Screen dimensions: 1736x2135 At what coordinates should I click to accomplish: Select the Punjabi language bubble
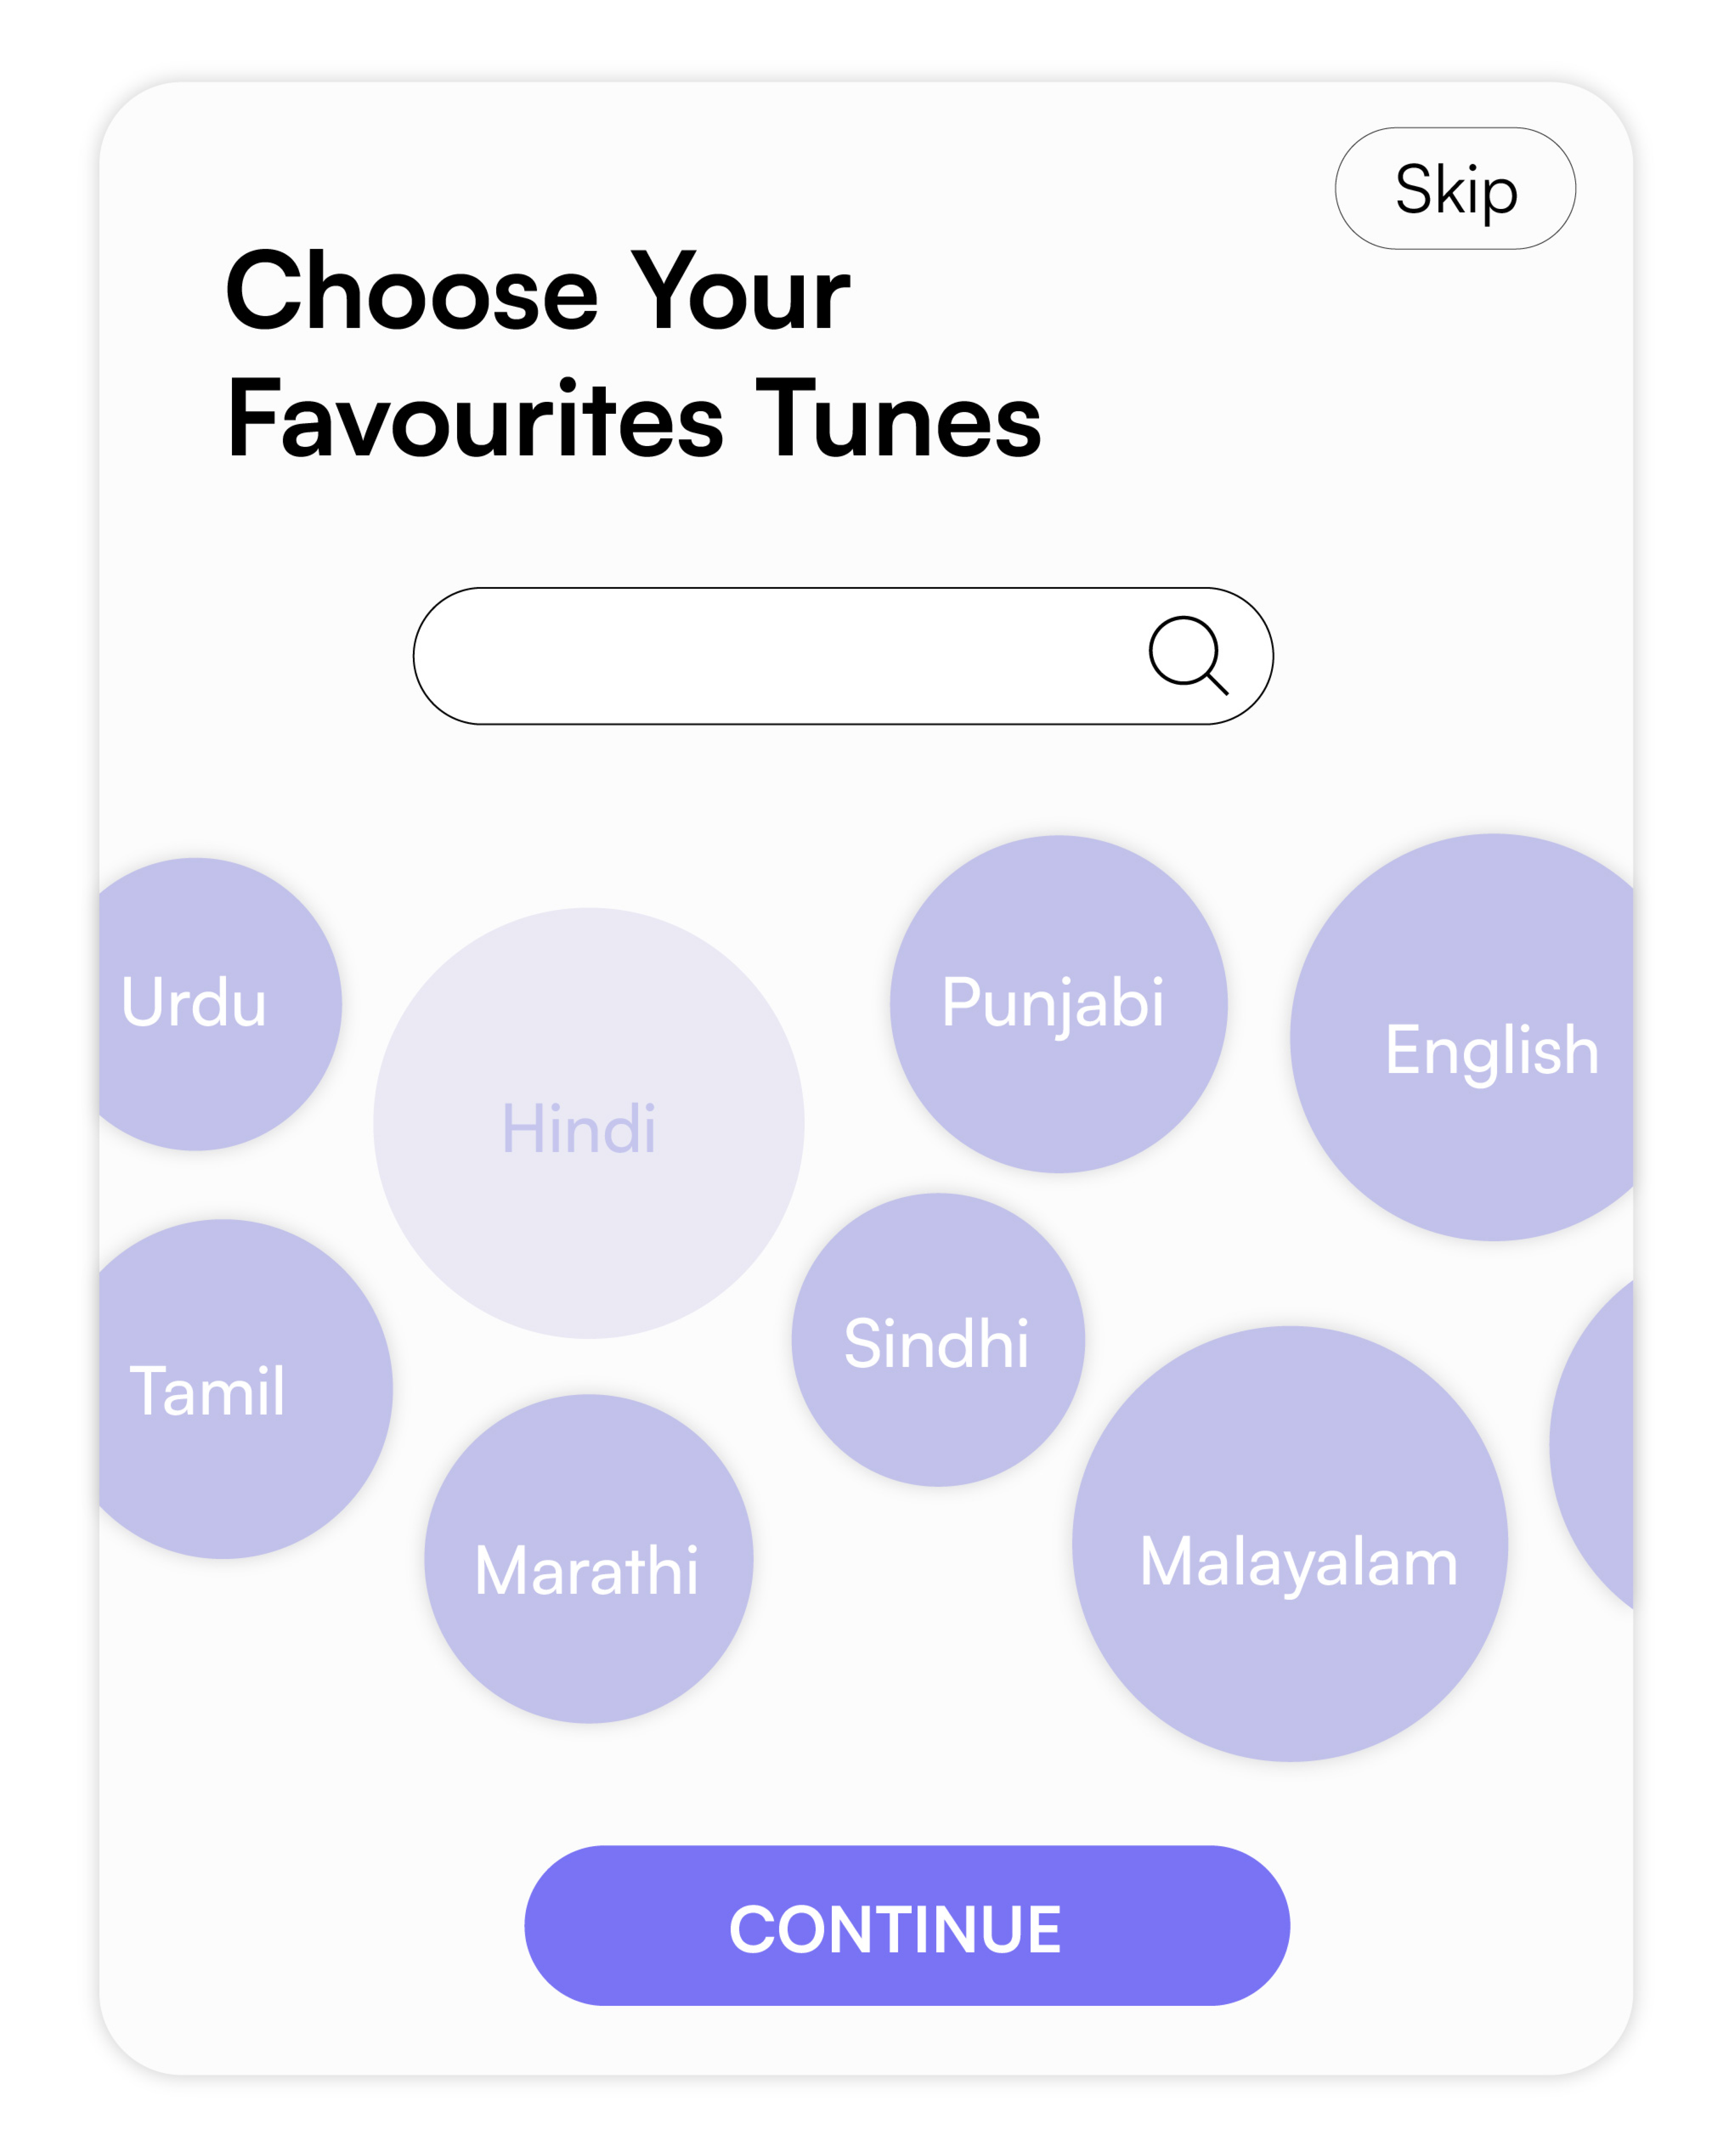1059,1004
